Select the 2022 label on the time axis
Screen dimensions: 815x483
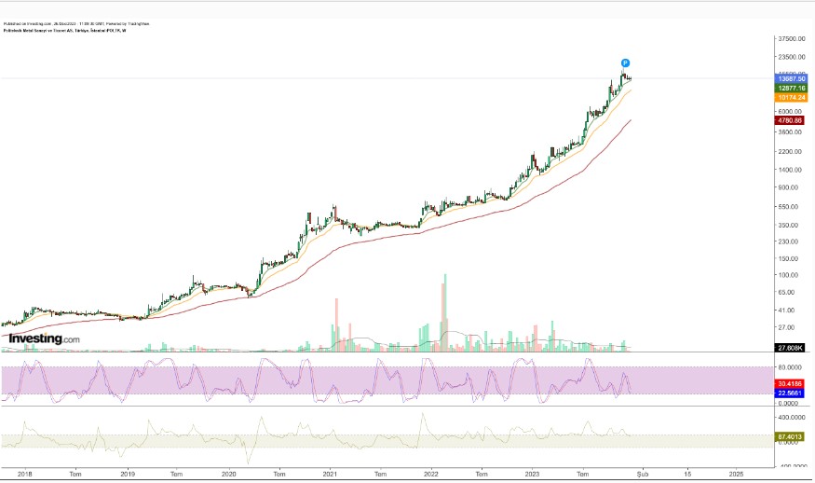click(x=430, y=474)
